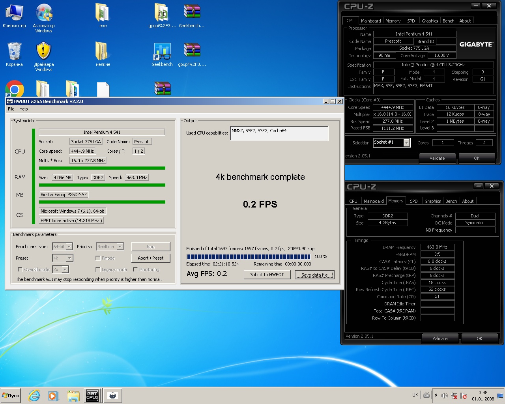Click Validate in upper CPU-Z window
The image size is (505, 404).
437,158
